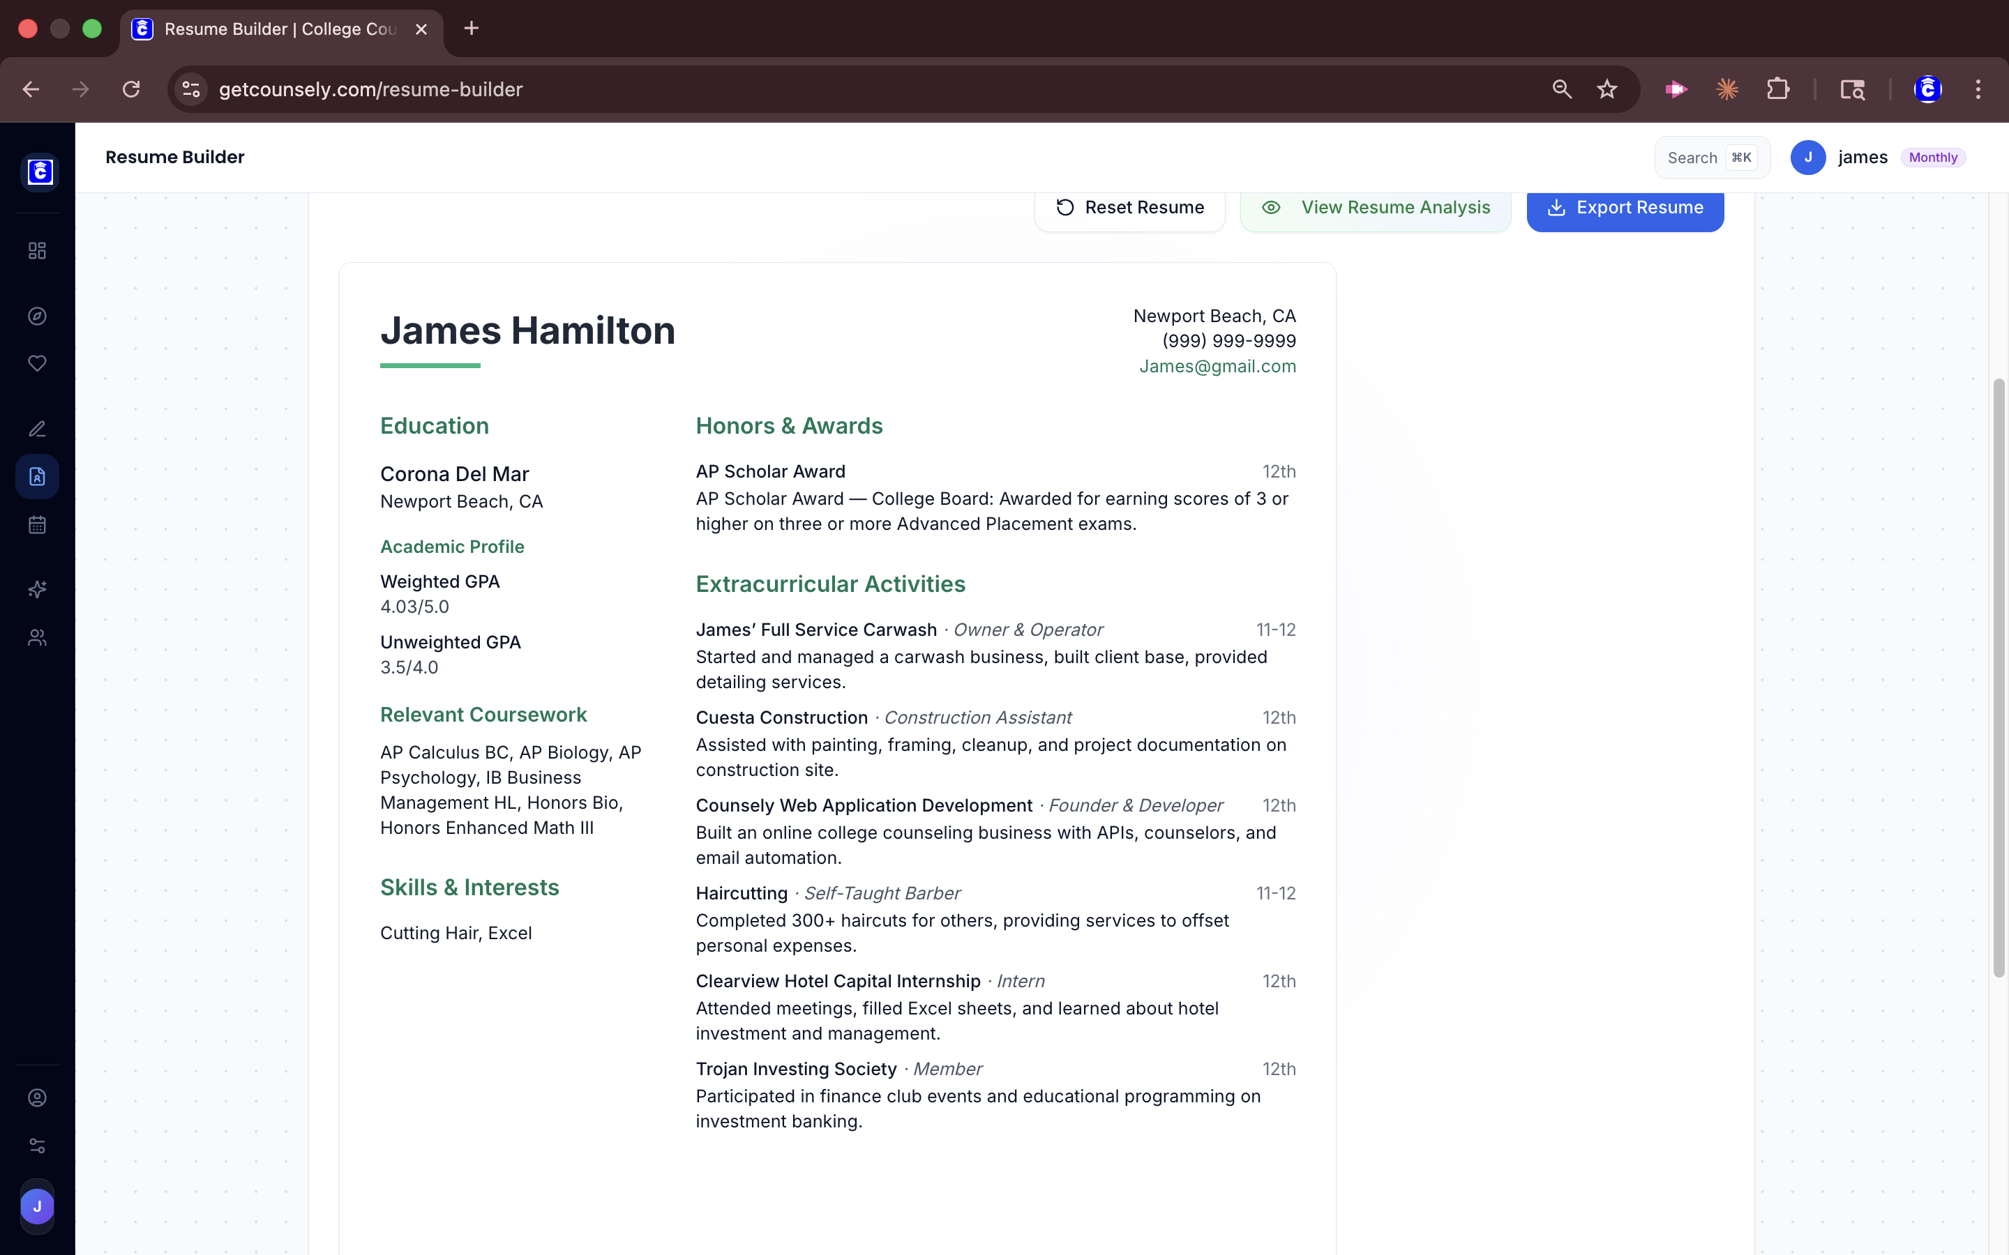Viewport: 2009px width, 1255px height.
Task: Open the browser extensions puzzle icon
Action: coord(1778,89)
